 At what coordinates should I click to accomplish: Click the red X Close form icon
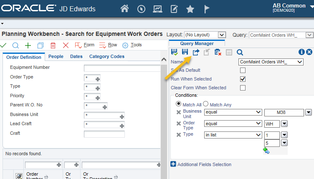pos(66,45)
